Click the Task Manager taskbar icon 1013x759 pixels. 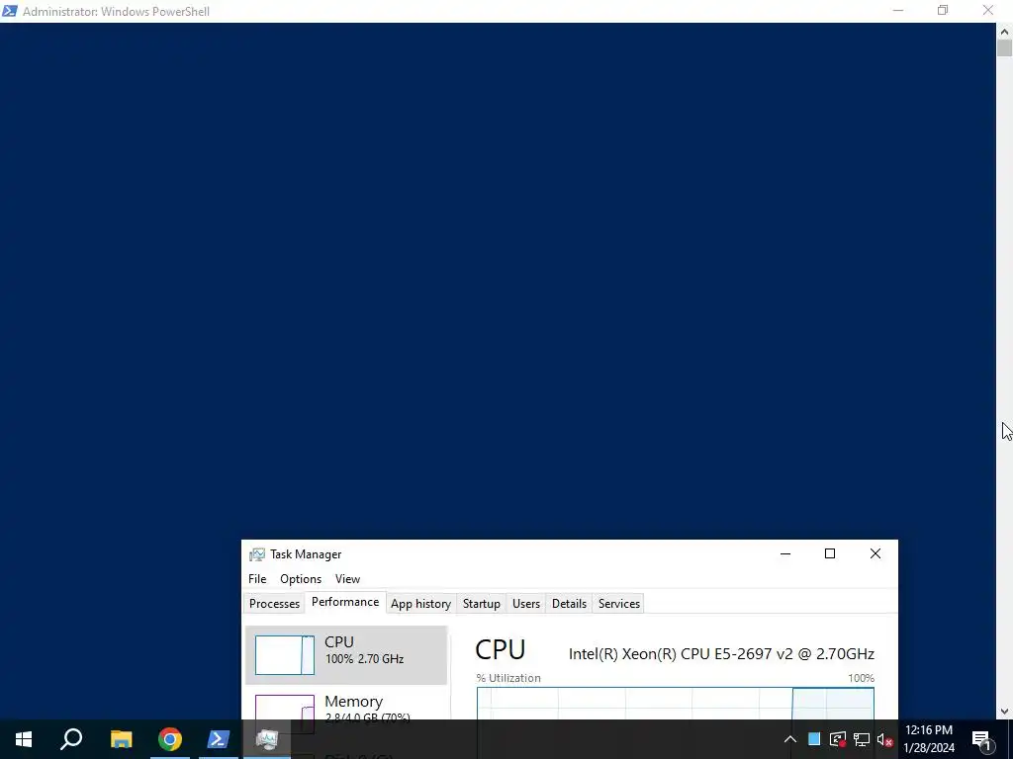click(267, 739)
